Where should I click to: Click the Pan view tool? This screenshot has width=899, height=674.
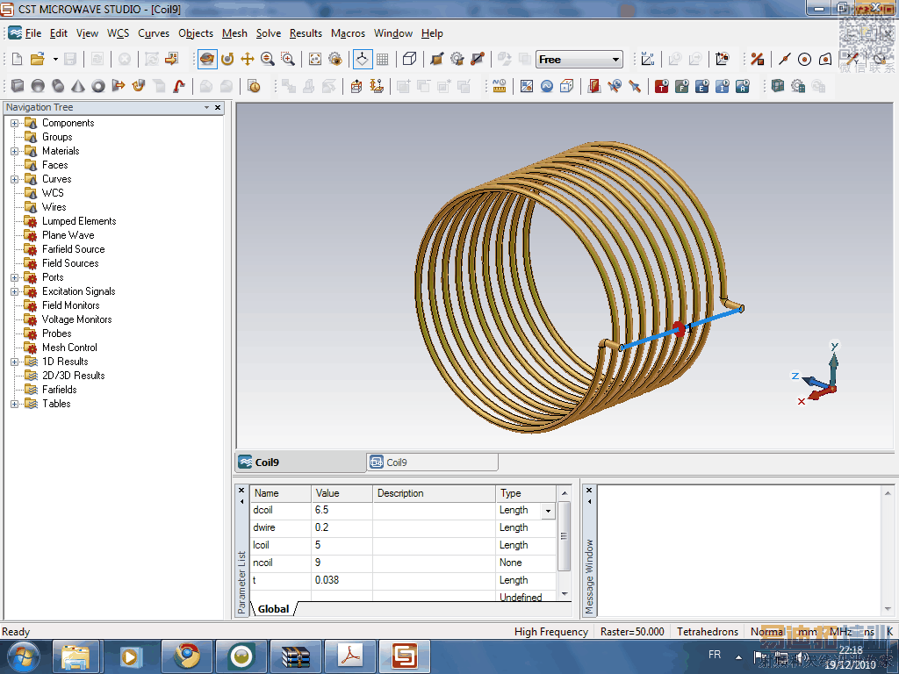[248, 60]
